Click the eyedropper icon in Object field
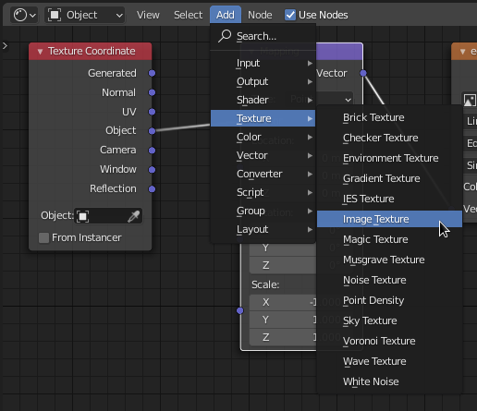The image size is (477, 411). click(x=134, y=216)
